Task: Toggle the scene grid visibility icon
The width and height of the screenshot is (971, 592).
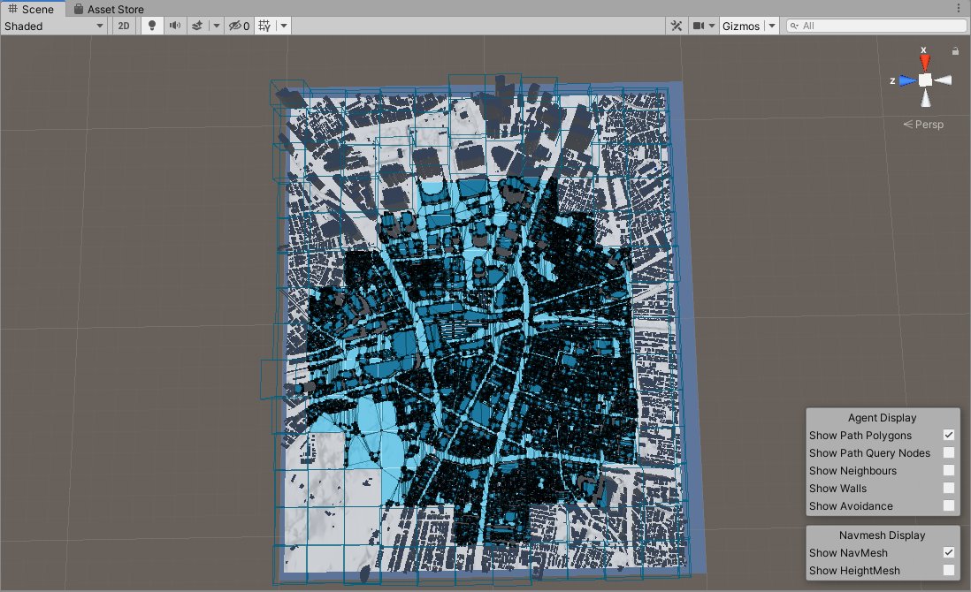Action: [x=264, y=26]
